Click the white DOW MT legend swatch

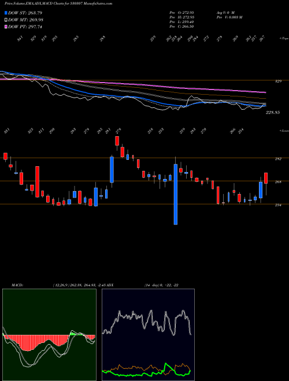click(6, 20)
